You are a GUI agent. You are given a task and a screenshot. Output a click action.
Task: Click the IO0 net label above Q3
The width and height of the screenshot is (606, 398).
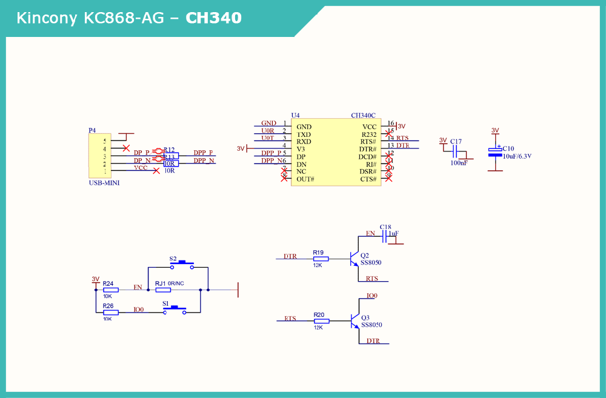click(x=371, y=296)
